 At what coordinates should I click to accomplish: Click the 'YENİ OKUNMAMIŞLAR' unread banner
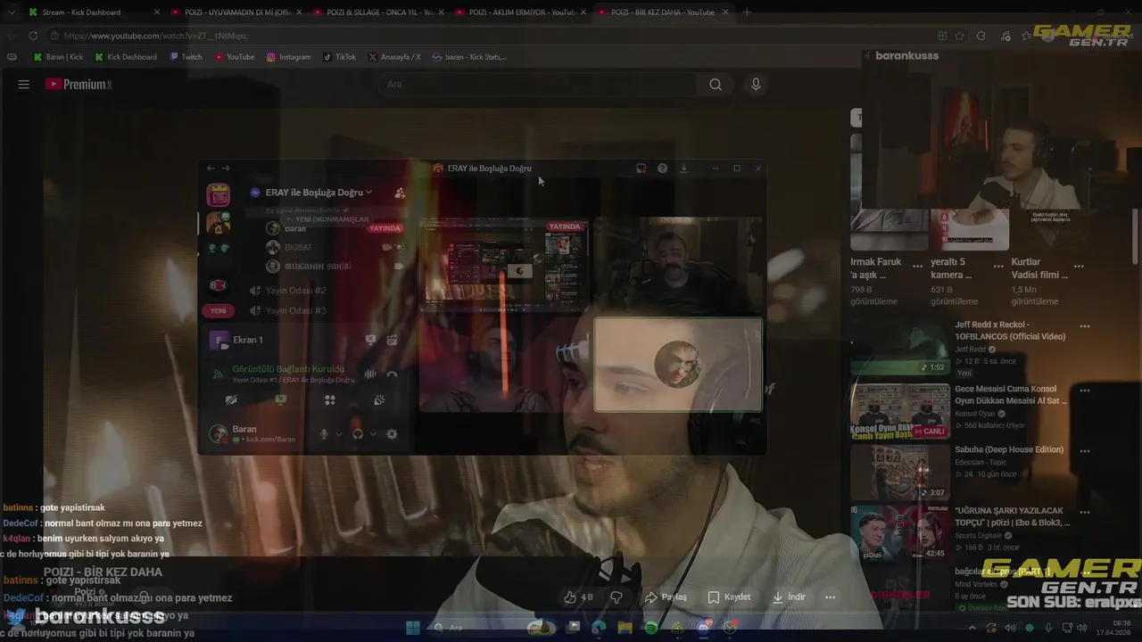(327, 219)
